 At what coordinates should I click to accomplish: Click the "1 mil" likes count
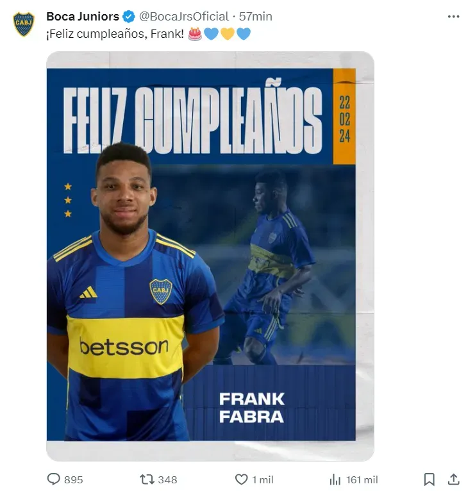coord(263,479)
